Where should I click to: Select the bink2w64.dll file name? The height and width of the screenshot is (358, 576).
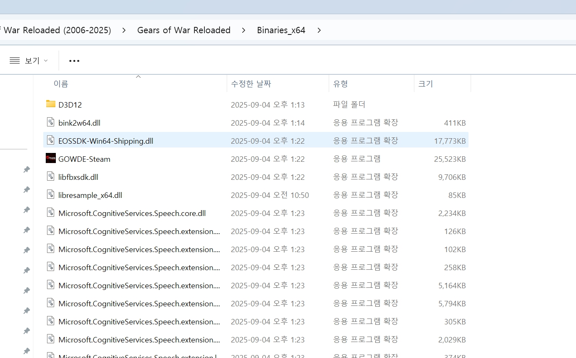(x=79, y=123)
